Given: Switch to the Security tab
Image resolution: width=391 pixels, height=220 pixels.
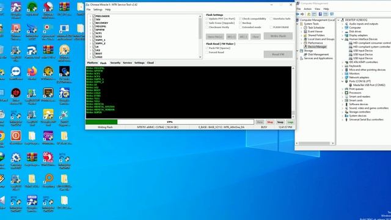Looking at the screenshot, I should tap(115, 63).
